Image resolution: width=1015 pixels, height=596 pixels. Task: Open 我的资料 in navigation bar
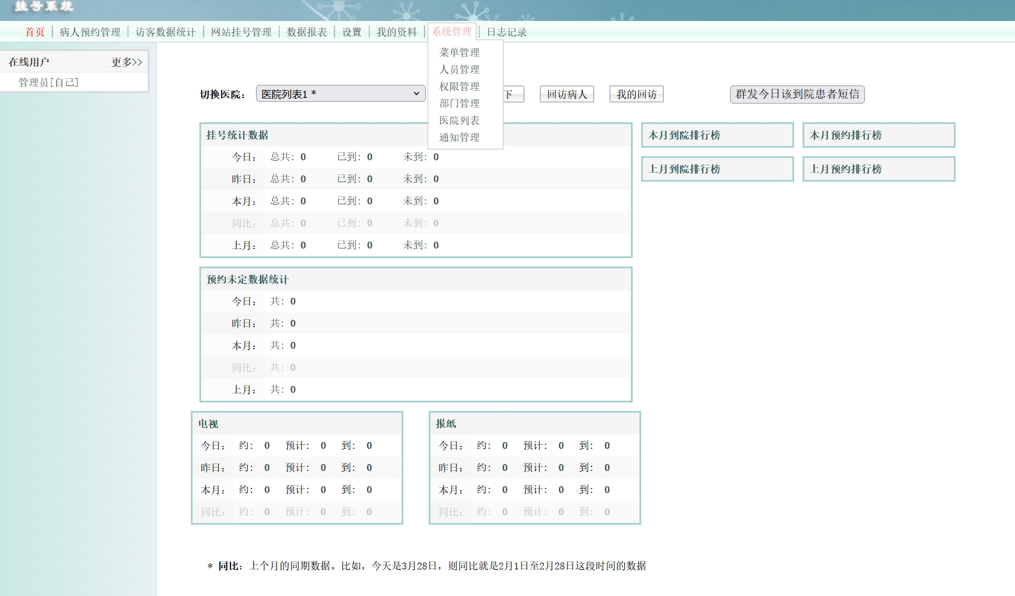pyautogui.click(x=396, y=32)
